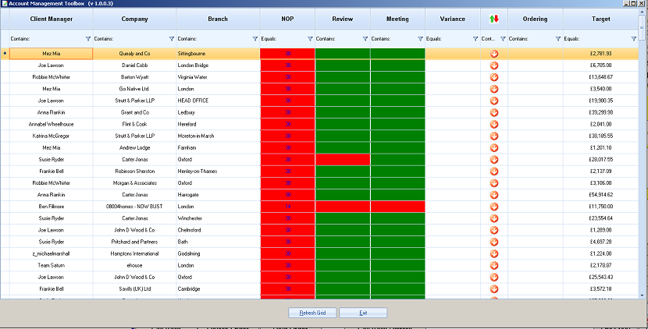Click the filter funnel icon for Client Manager column
This screenshot has height=329, width=648.
[x=88, y=39]
